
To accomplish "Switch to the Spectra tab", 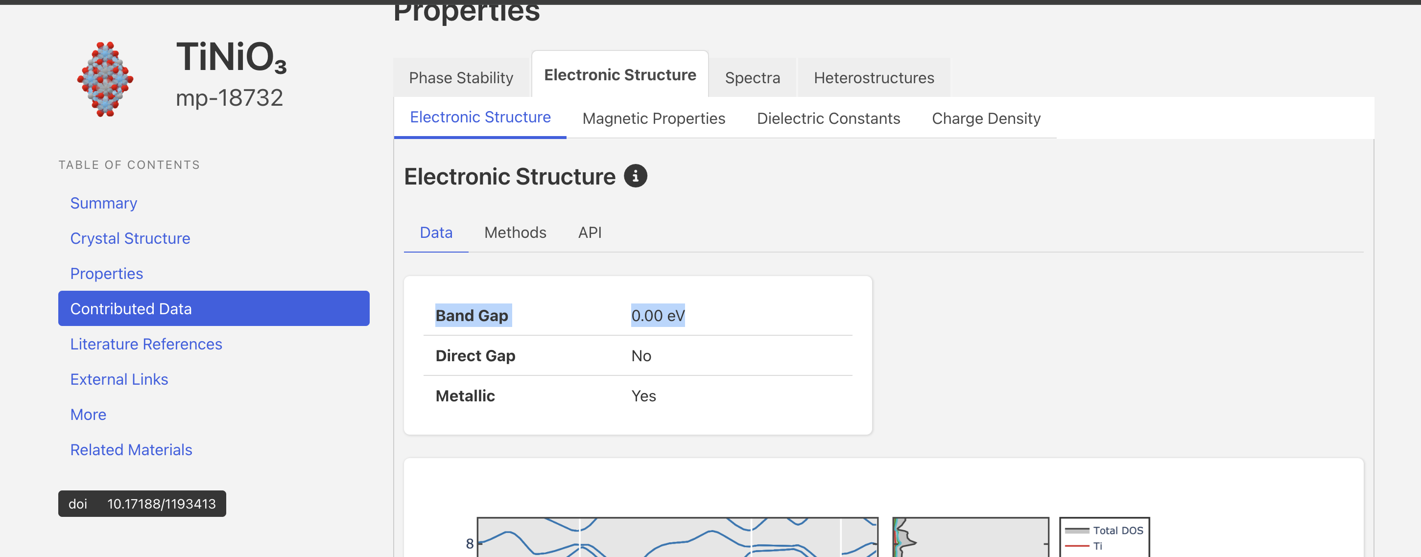I will click(752, 78).
